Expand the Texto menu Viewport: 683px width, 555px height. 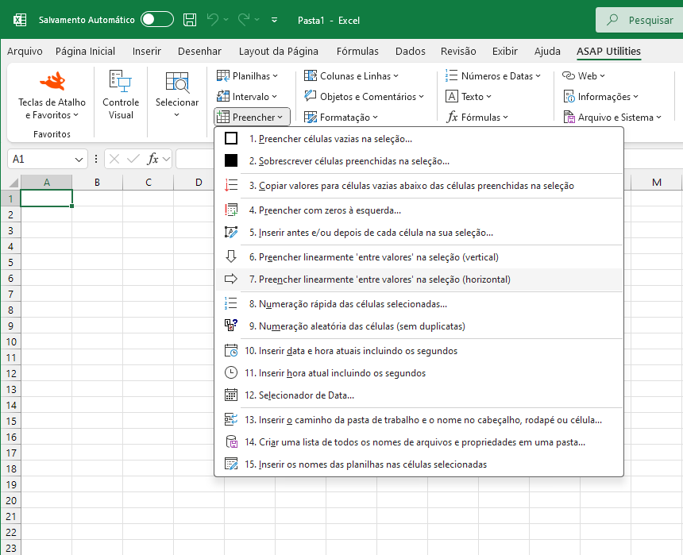[x=469, y=96]
